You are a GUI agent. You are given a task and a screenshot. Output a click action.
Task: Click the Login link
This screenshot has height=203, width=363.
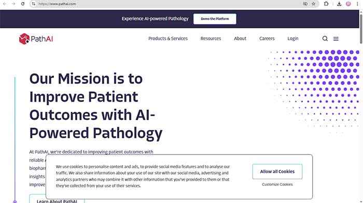pos(293,39)
